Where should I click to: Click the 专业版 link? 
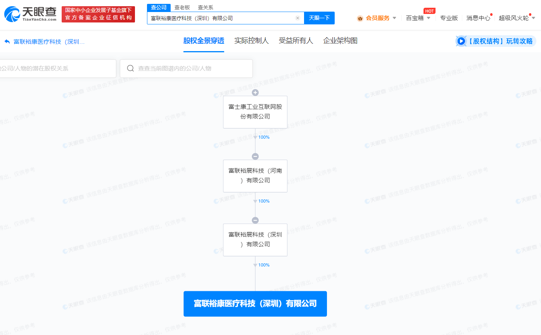click(x=449, y=18)
